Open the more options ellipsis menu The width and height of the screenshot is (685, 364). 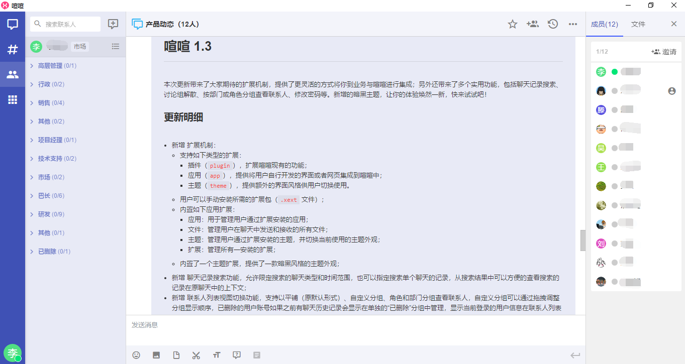click(x=573, y=24)
